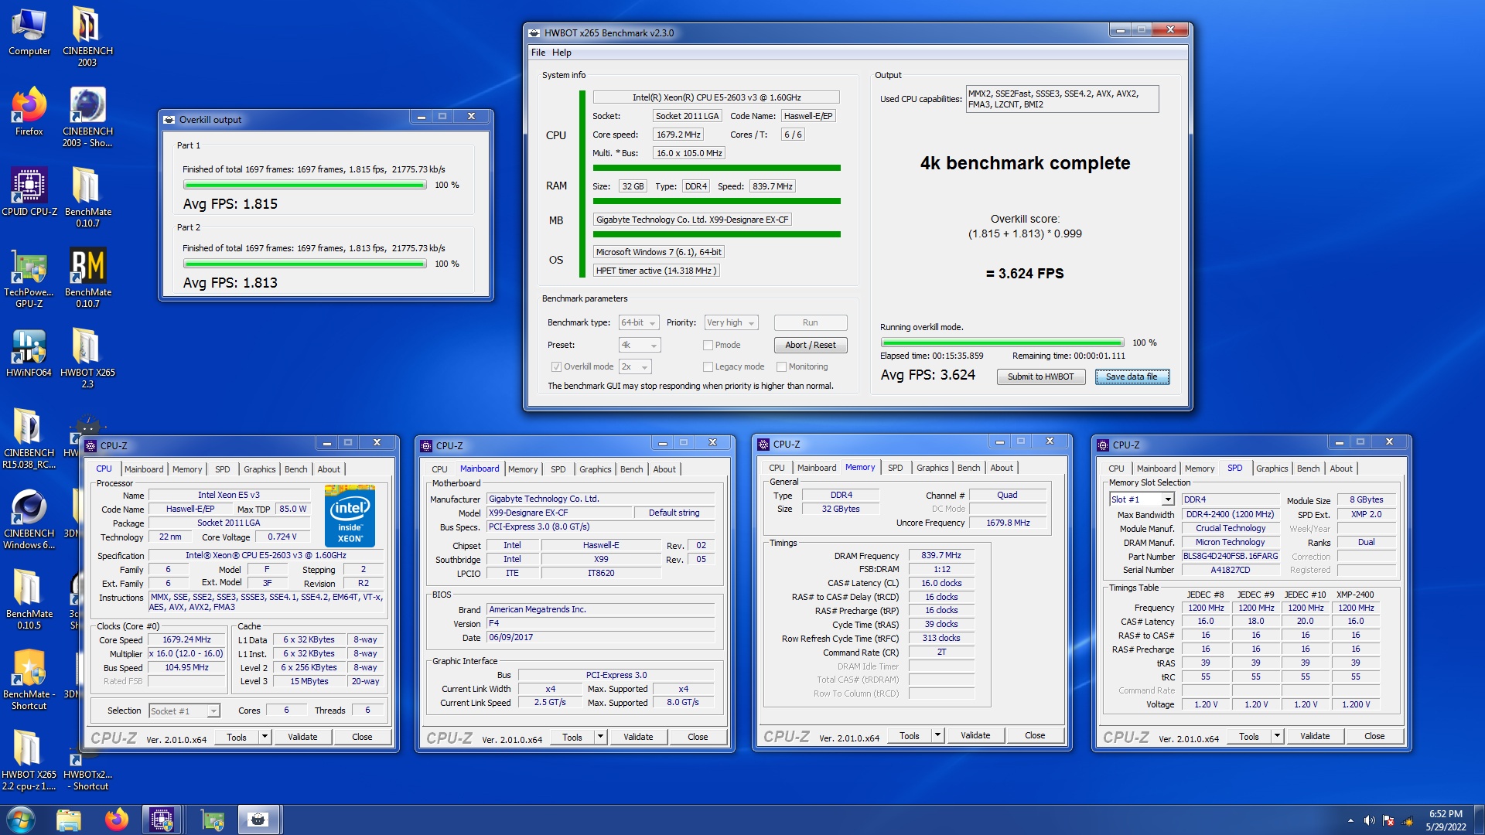
Task: Launch TechPowerUp GPU-Z desktop icon
Action: point(29,278)
